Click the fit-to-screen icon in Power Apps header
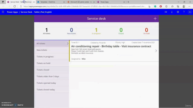Image resolution: width=193 pixels, height=108 pixels. [166, 12]
